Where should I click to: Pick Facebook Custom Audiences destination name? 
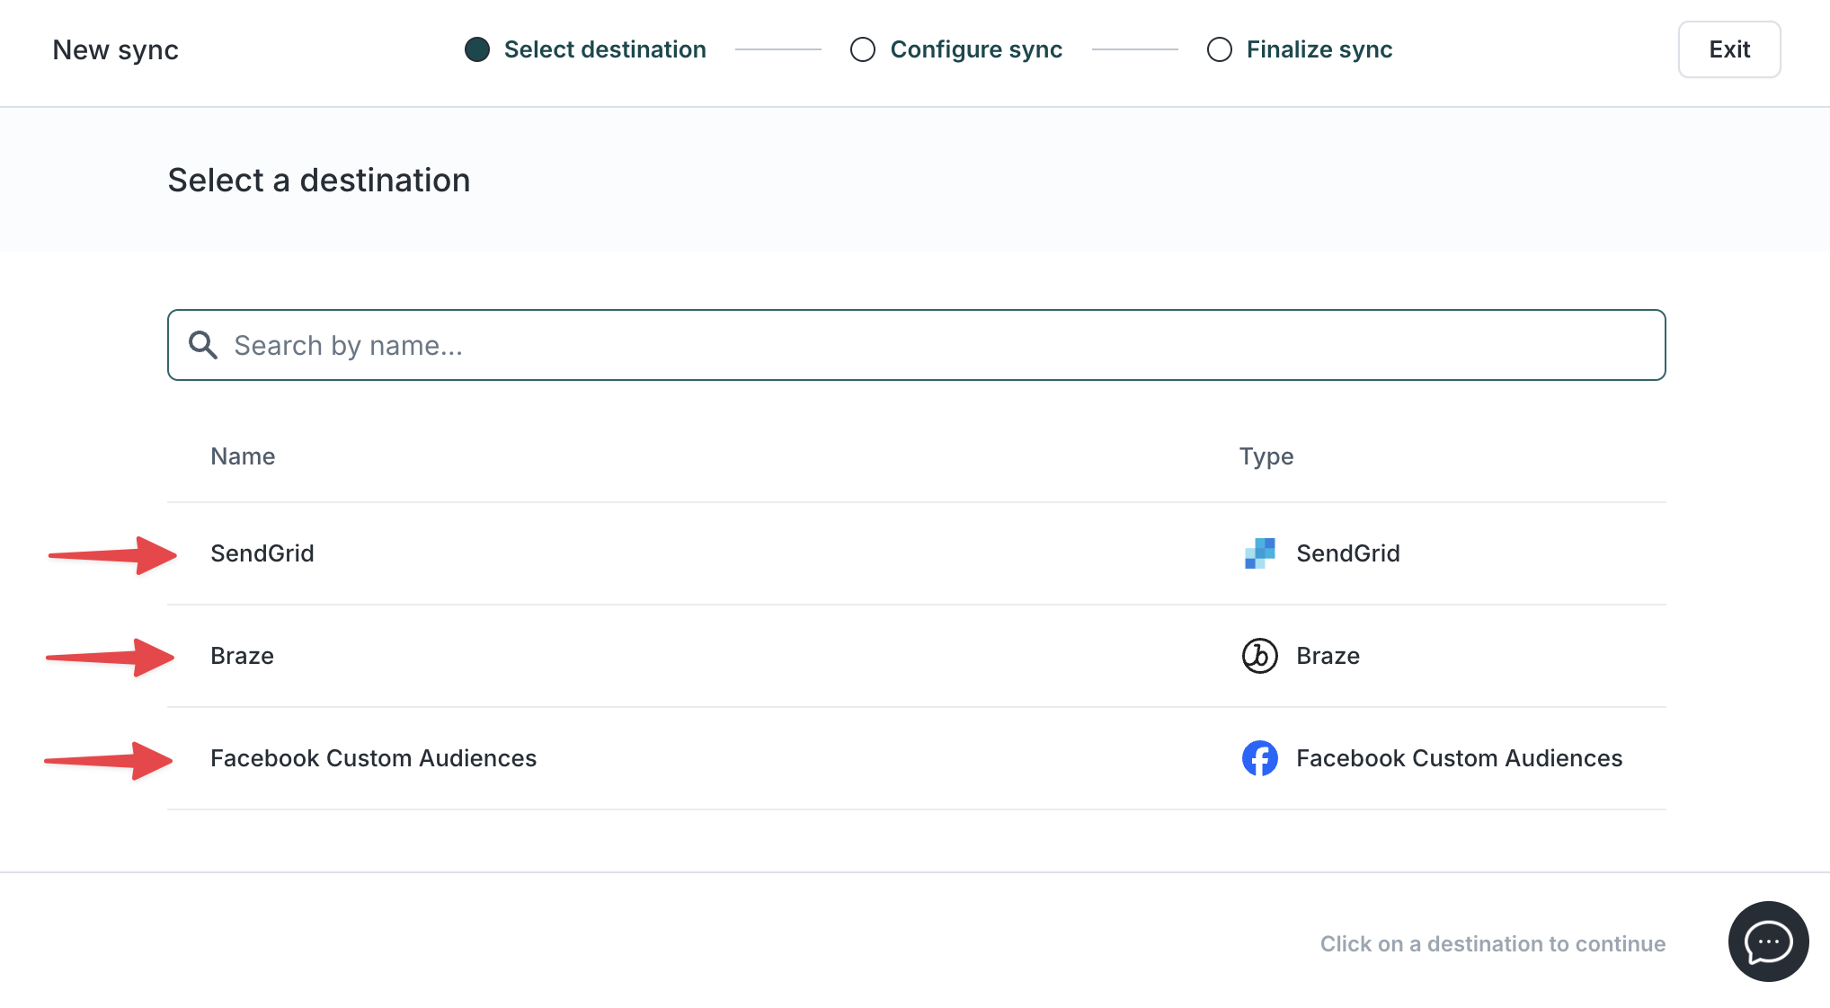click(373, 758)
